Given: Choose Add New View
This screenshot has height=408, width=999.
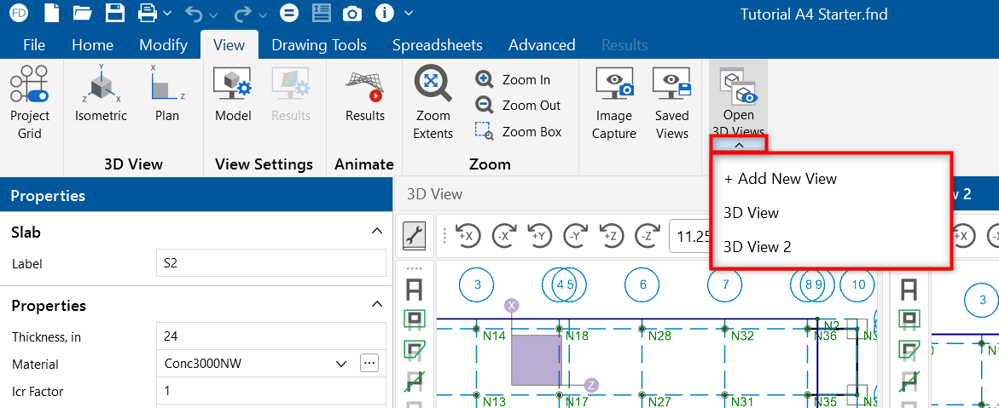Looking at the screenshot, I should pyautogui.click(x=780, y=179).
